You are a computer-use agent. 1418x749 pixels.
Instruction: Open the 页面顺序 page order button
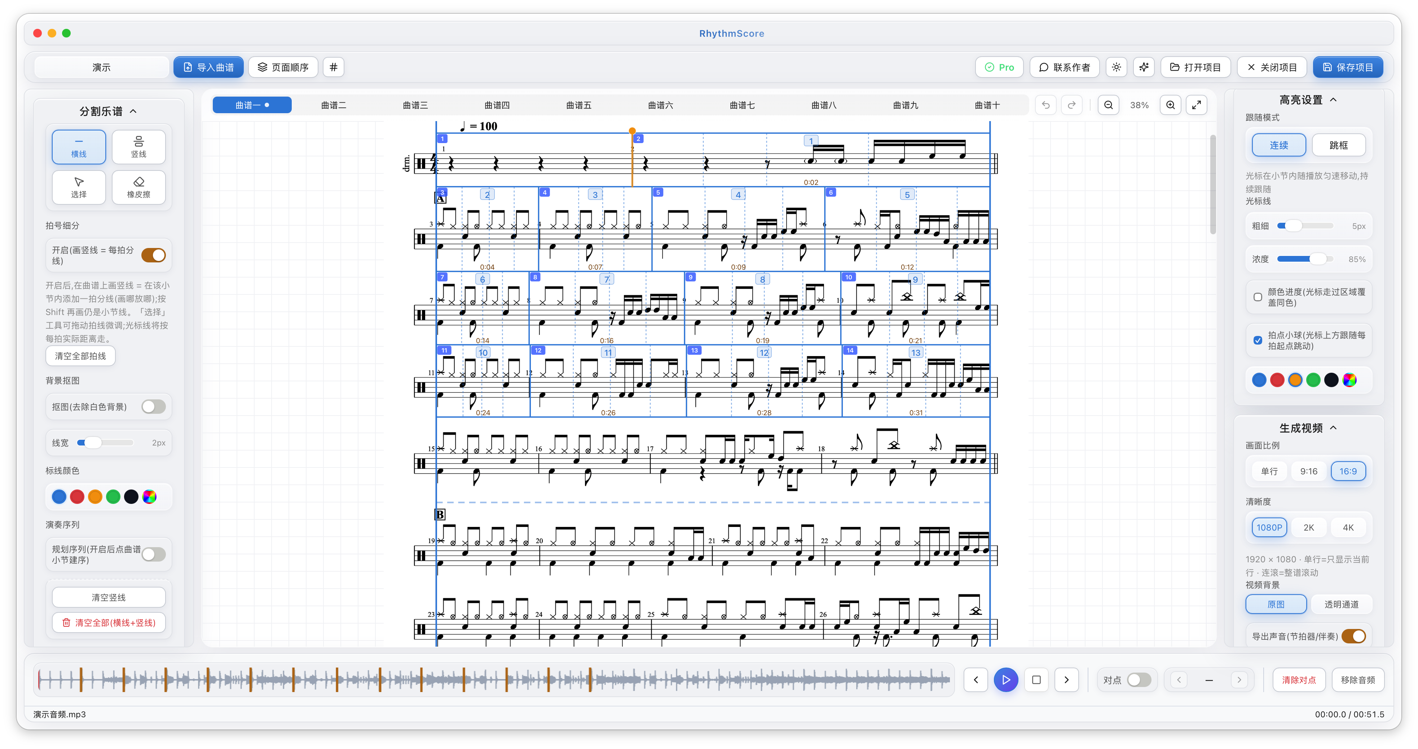[x=283, y=67]
